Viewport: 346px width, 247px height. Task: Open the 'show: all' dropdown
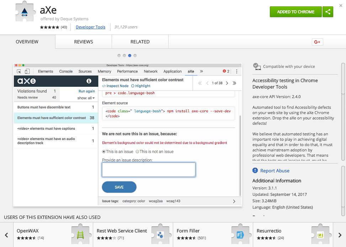click(x=86, y=98)
